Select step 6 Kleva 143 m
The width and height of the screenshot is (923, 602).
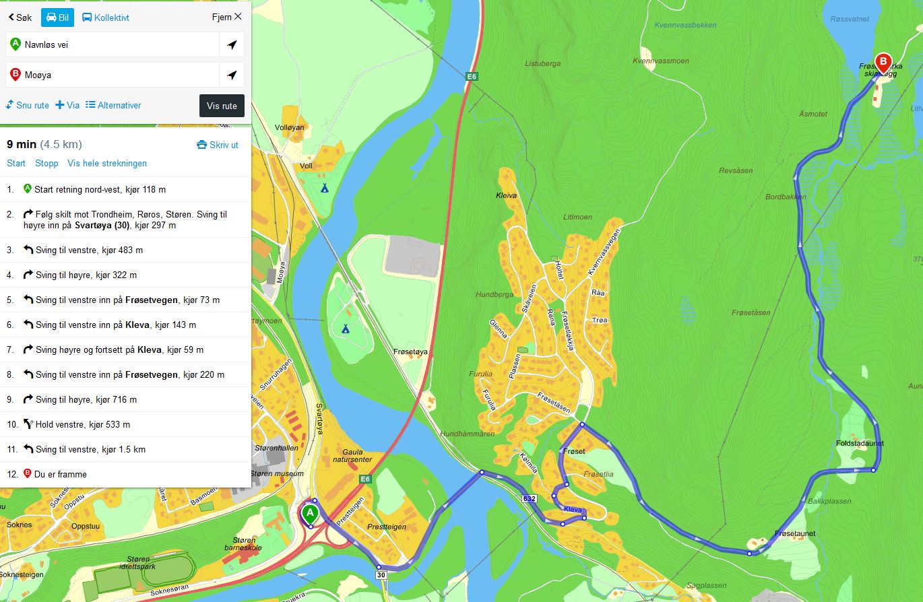coord(125,325)
